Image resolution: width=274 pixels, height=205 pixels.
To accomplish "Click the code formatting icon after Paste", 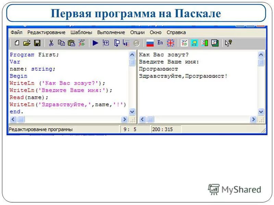I will (x=82, y=43).
